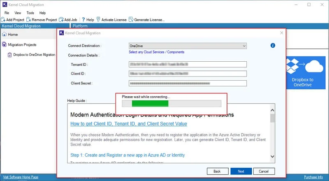Screen dimensions: 329x181
Task: Click the Next button
Action: coord(241,172)
